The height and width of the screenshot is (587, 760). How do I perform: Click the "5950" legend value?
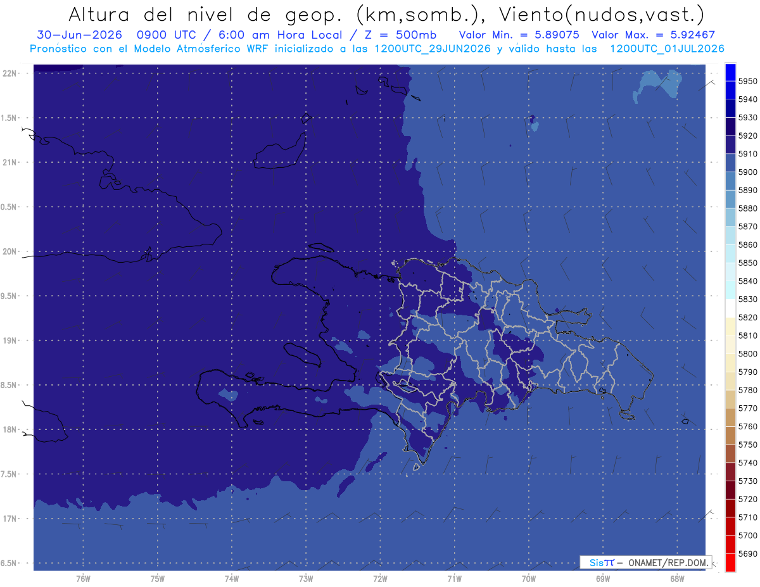click(748, 81)
